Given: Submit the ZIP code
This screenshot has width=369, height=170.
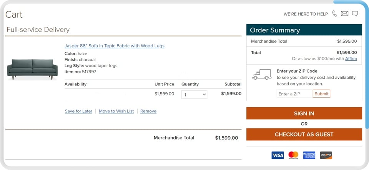Looking at the screenshot, I should point(321,94).
